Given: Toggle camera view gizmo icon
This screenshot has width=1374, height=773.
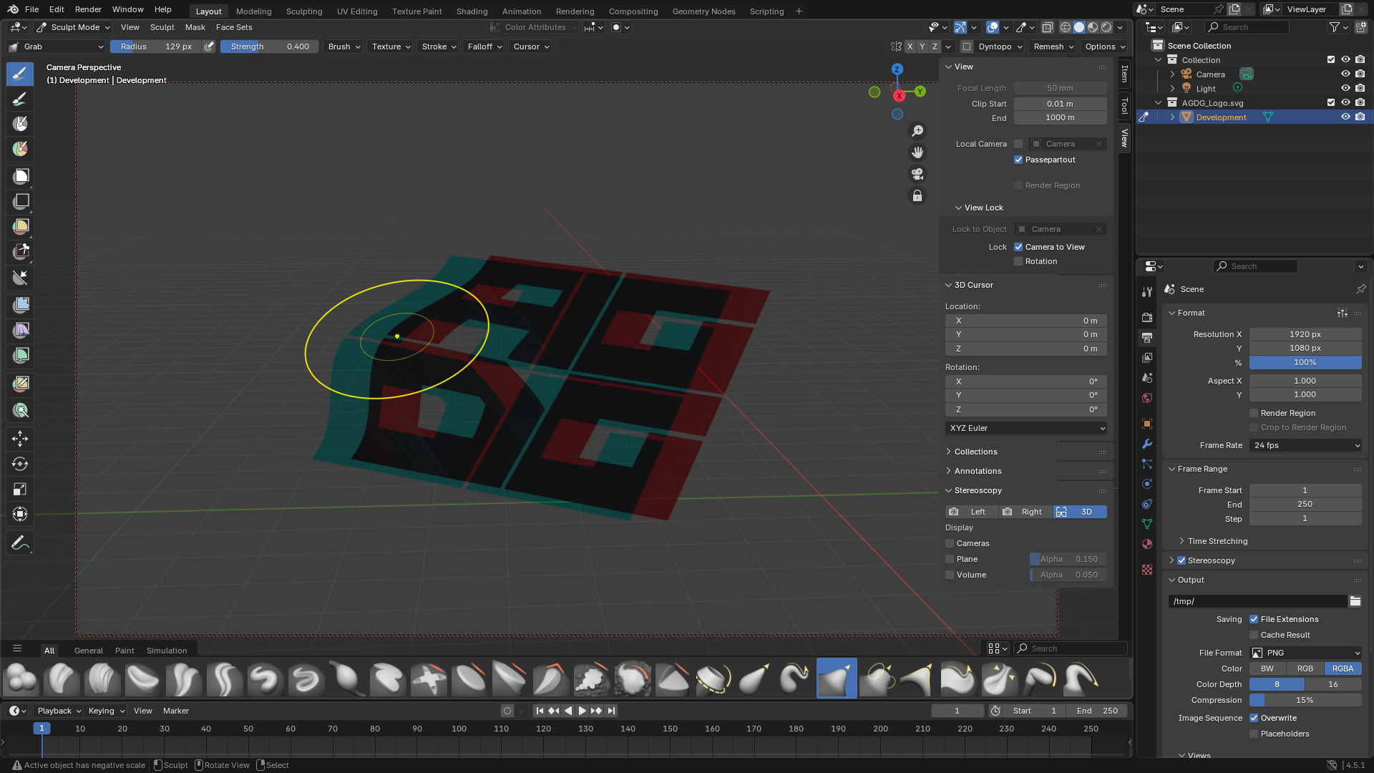Looking at the screenshot, I should coord(917,174).
